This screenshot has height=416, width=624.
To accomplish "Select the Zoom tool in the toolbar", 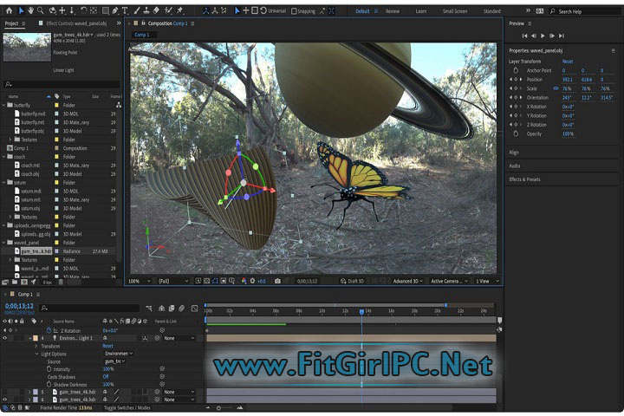I will pos(42,10).
